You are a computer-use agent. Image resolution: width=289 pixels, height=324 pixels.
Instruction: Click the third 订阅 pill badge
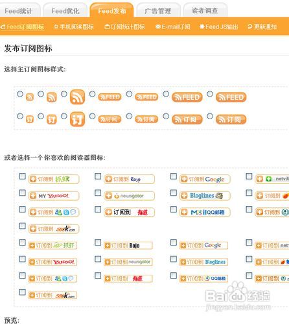click(187, 119)
